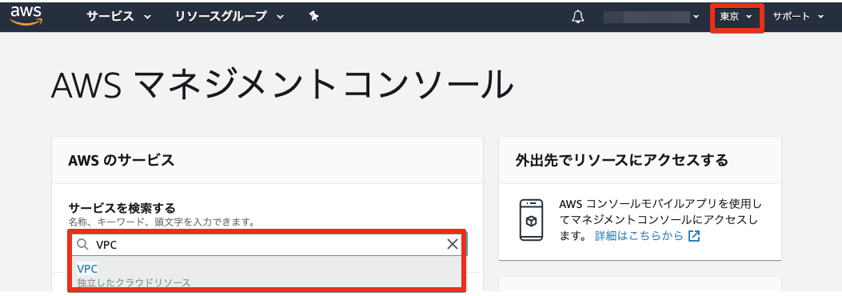This screenshot has width=842, height=296.
Task: Clear the VPC search with the X icon
Action: pyautogui.click(x=453, y=245)
